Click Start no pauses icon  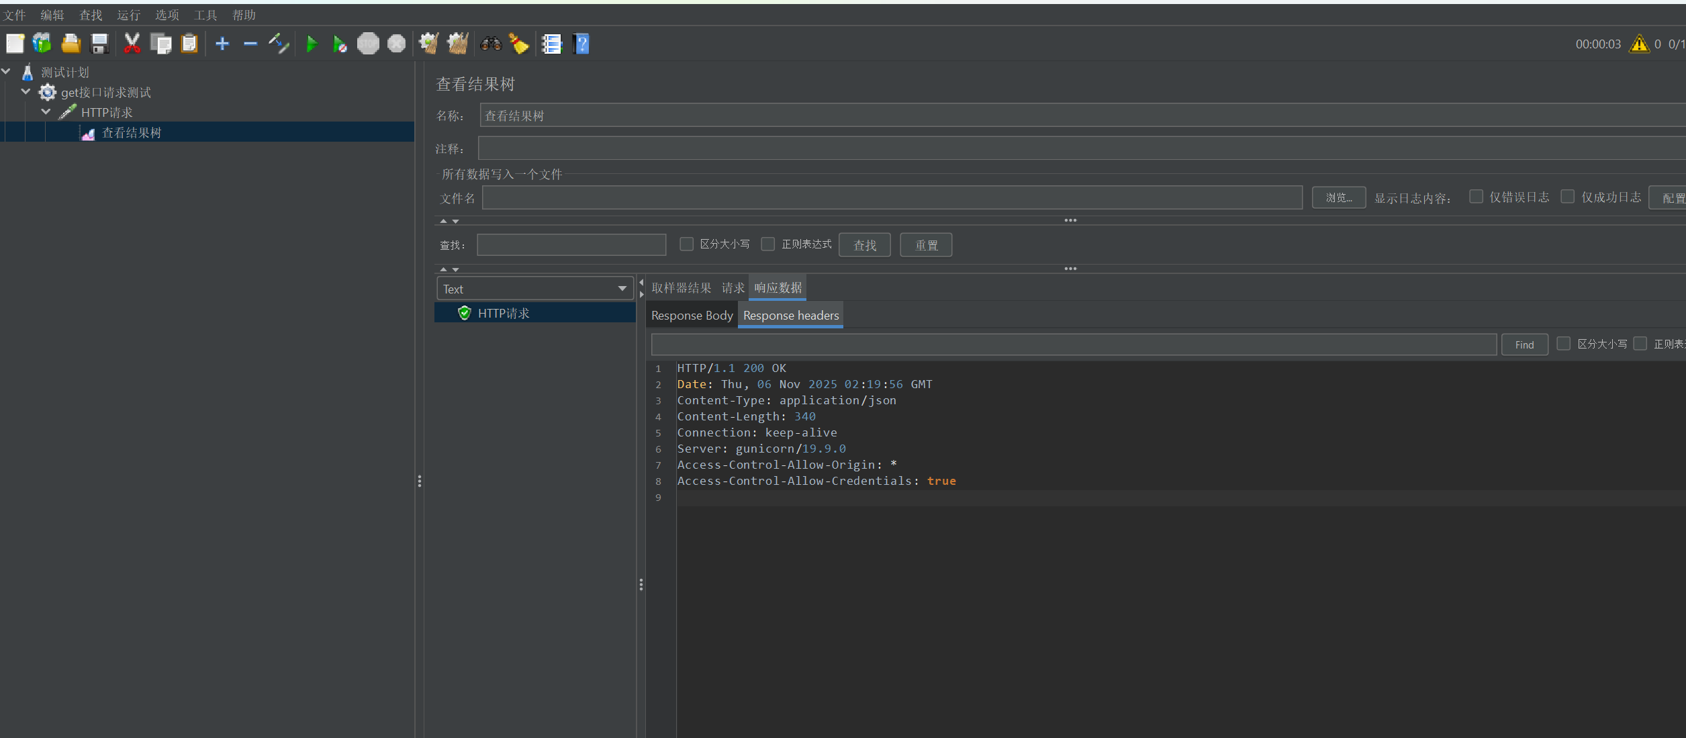(x=340, y=44)
